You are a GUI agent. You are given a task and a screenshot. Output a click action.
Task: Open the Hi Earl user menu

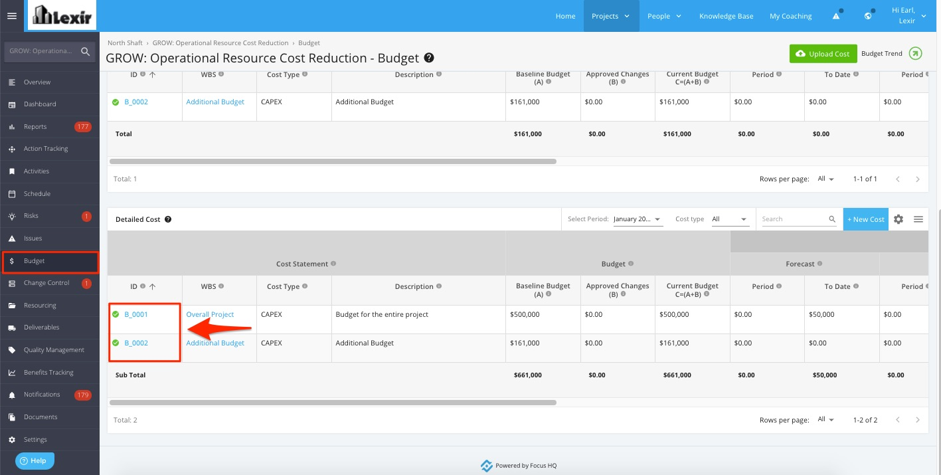tap(907, 16)
